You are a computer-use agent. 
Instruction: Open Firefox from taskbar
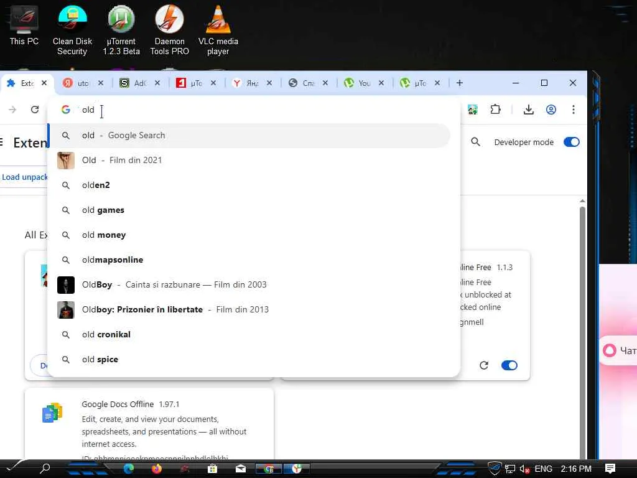pyautogui.click(x=156, y=469)
